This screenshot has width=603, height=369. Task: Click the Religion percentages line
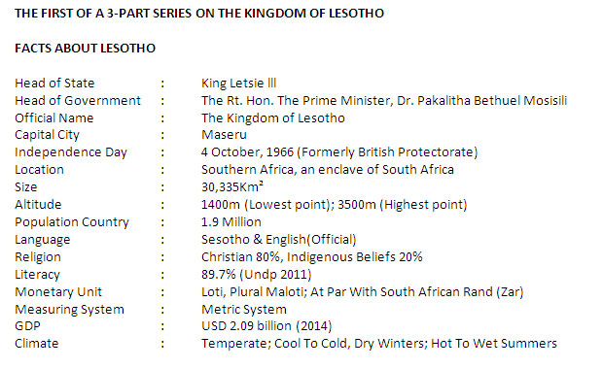(x=312, y=256)
